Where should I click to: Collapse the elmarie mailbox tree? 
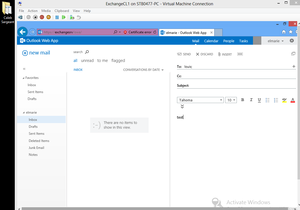[x=24, y=112]
